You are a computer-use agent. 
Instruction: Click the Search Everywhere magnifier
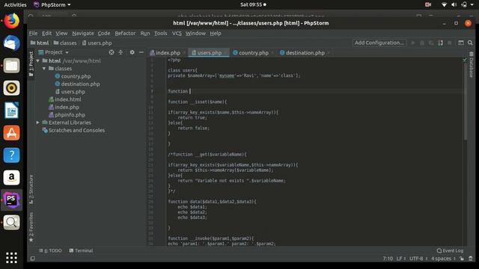point(470,43)
